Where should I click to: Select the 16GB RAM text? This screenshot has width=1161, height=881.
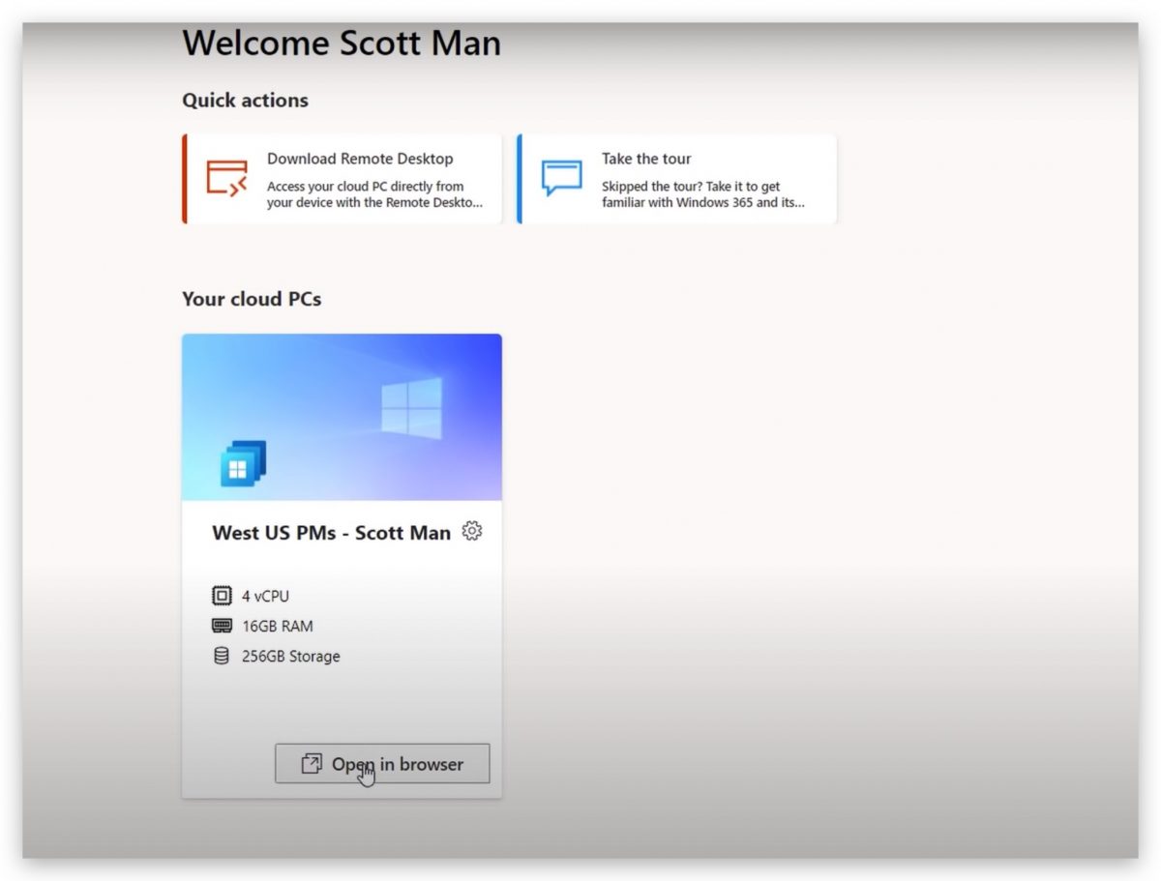(x=278, y=626)
